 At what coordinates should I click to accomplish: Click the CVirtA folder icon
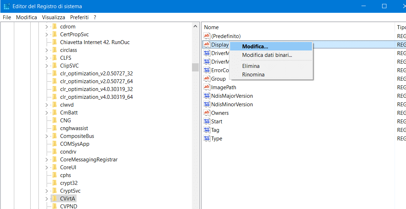[x=54, y=198]
